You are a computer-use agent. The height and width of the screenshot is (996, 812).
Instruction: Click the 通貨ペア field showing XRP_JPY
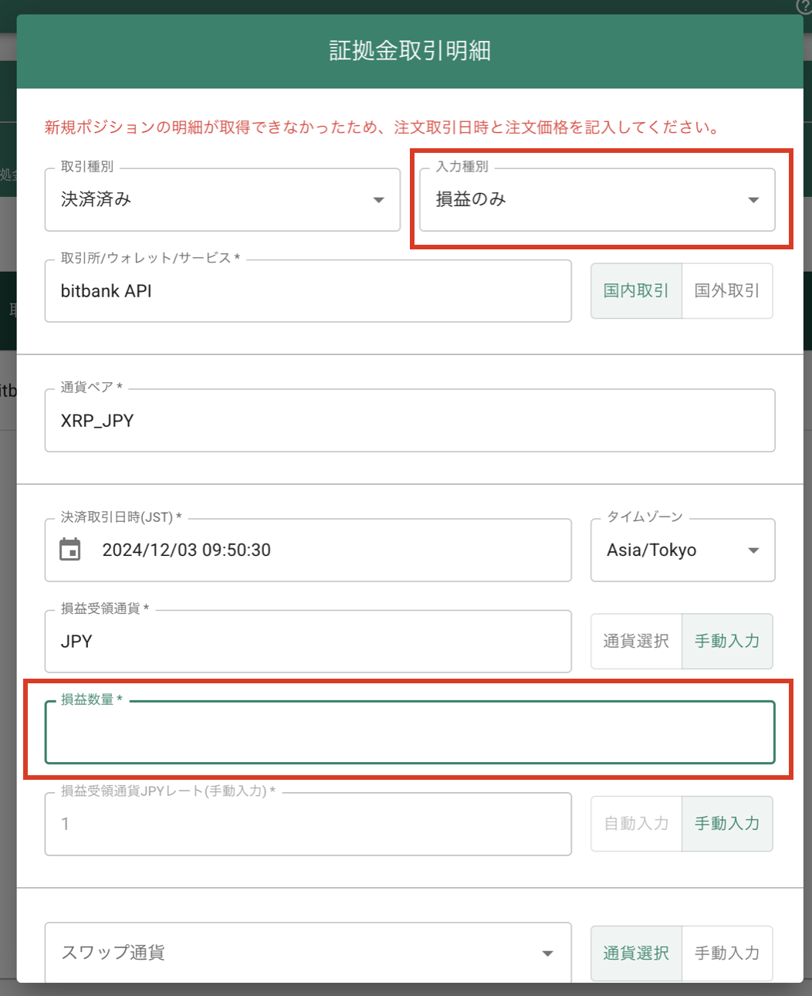coord(410,421)
